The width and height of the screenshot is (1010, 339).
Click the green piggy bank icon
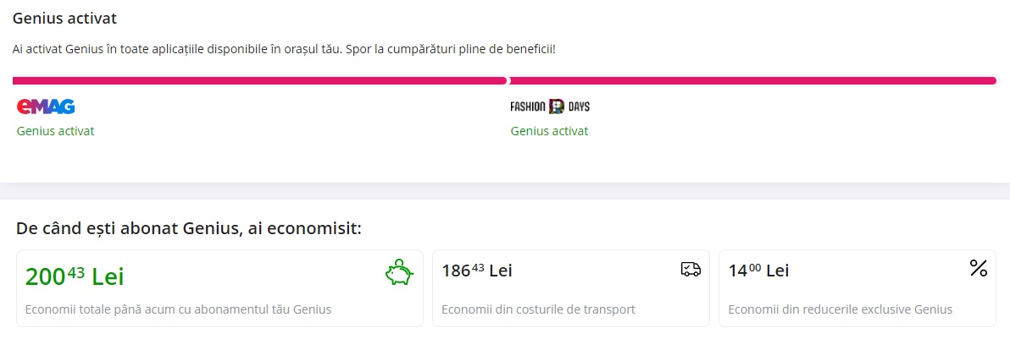[399, 273]
